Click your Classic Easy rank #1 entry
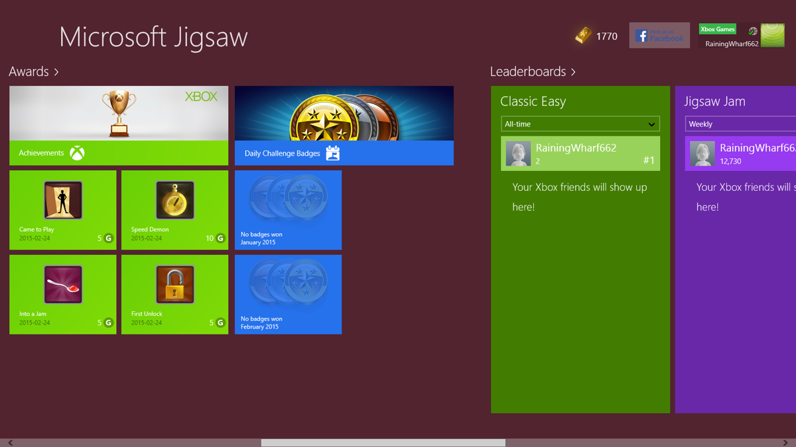The height and width of the screenshot is (447, 796). tap(580, 153)
